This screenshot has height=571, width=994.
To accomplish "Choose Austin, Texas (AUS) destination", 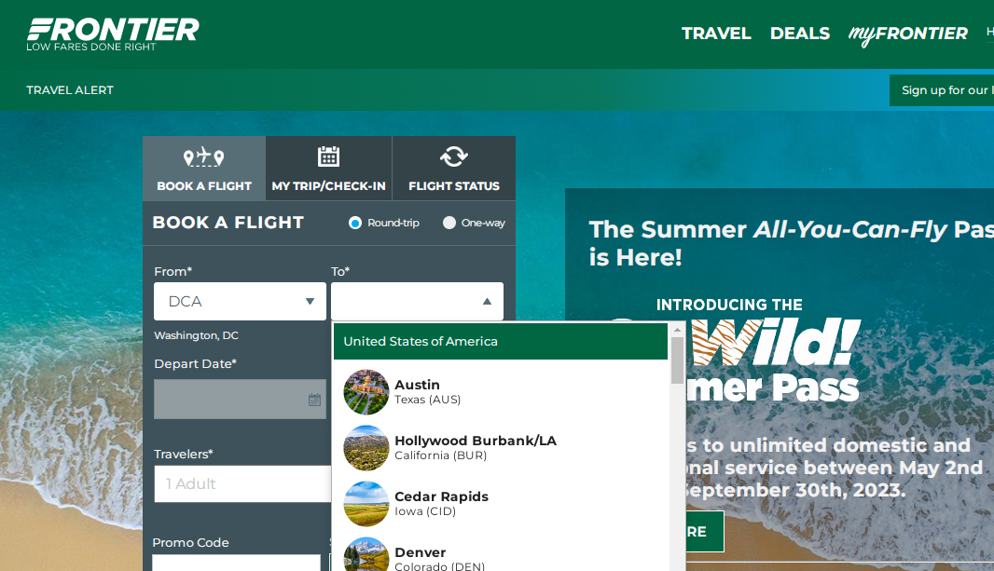I will tap(501, 392).
